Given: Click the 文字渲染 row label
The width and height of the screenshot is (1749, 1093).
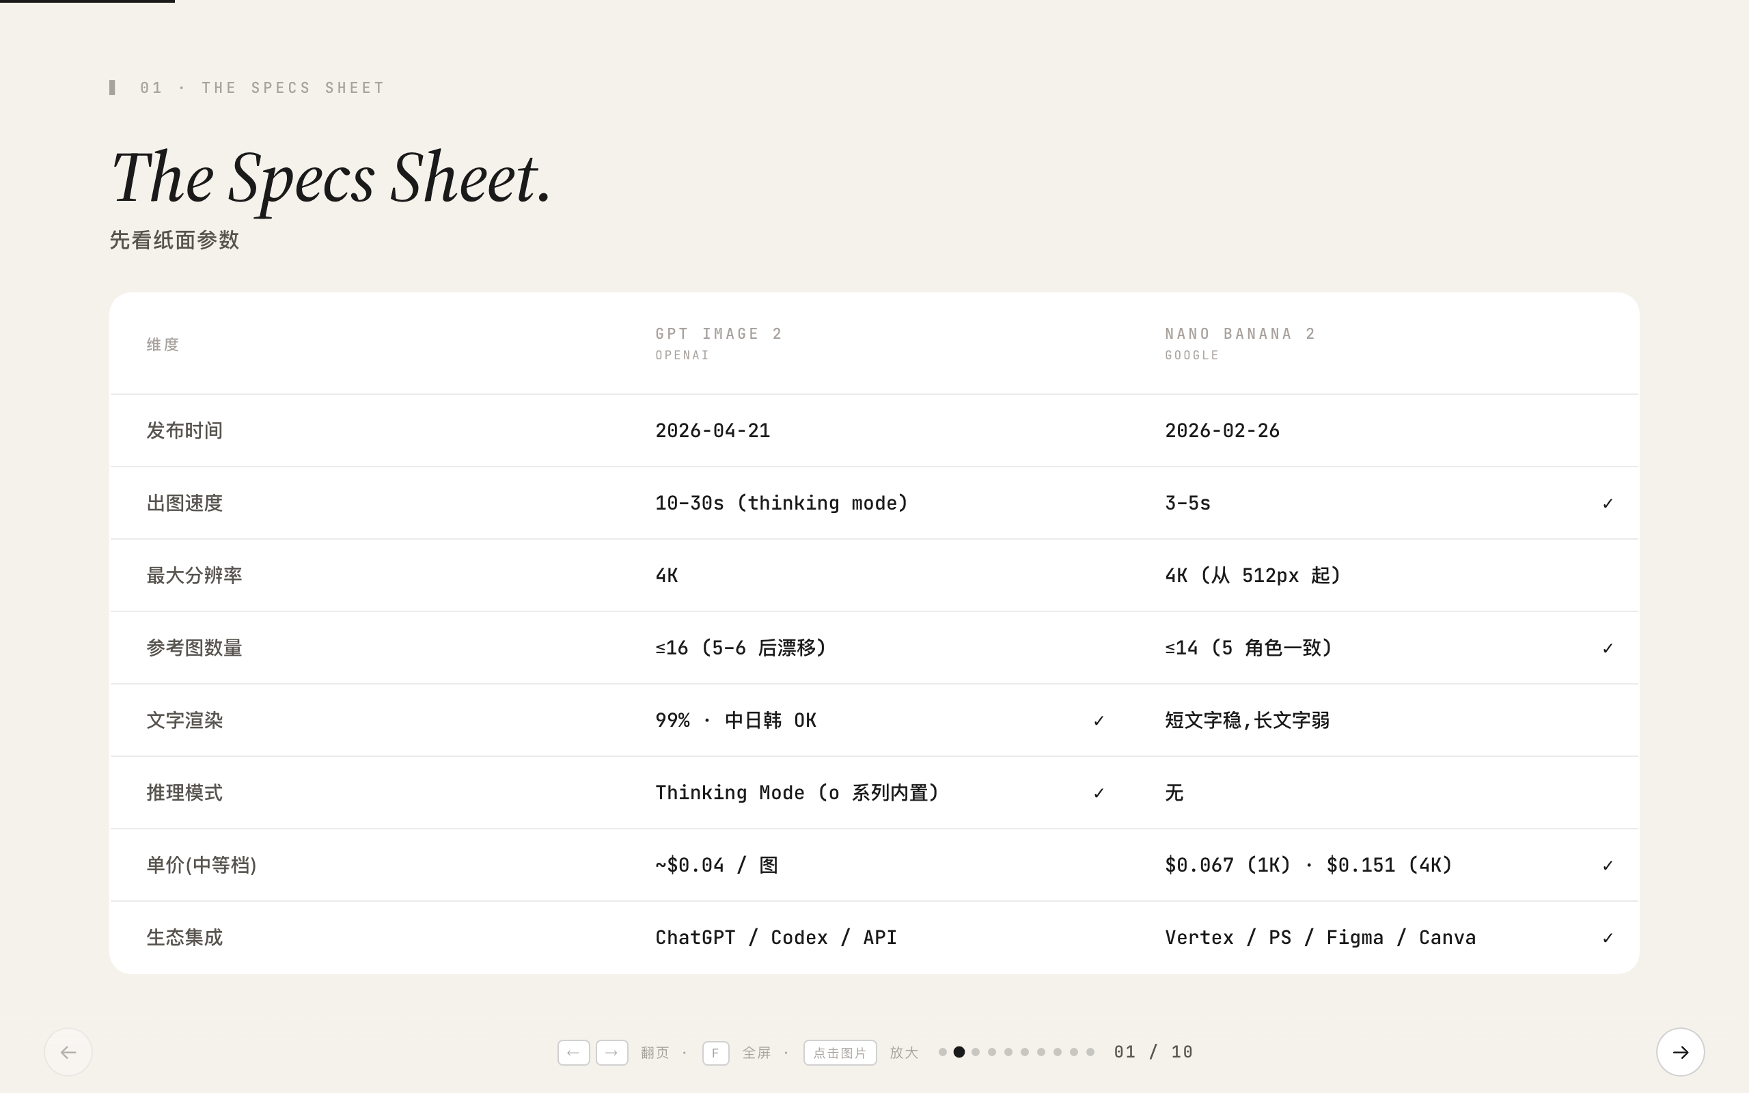Looking at the screenshot, I should point(184,720).
